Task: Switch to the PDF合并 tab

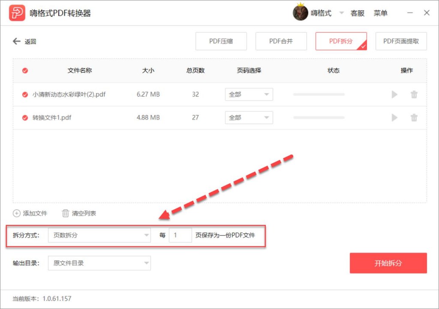Action: (281, 41)
